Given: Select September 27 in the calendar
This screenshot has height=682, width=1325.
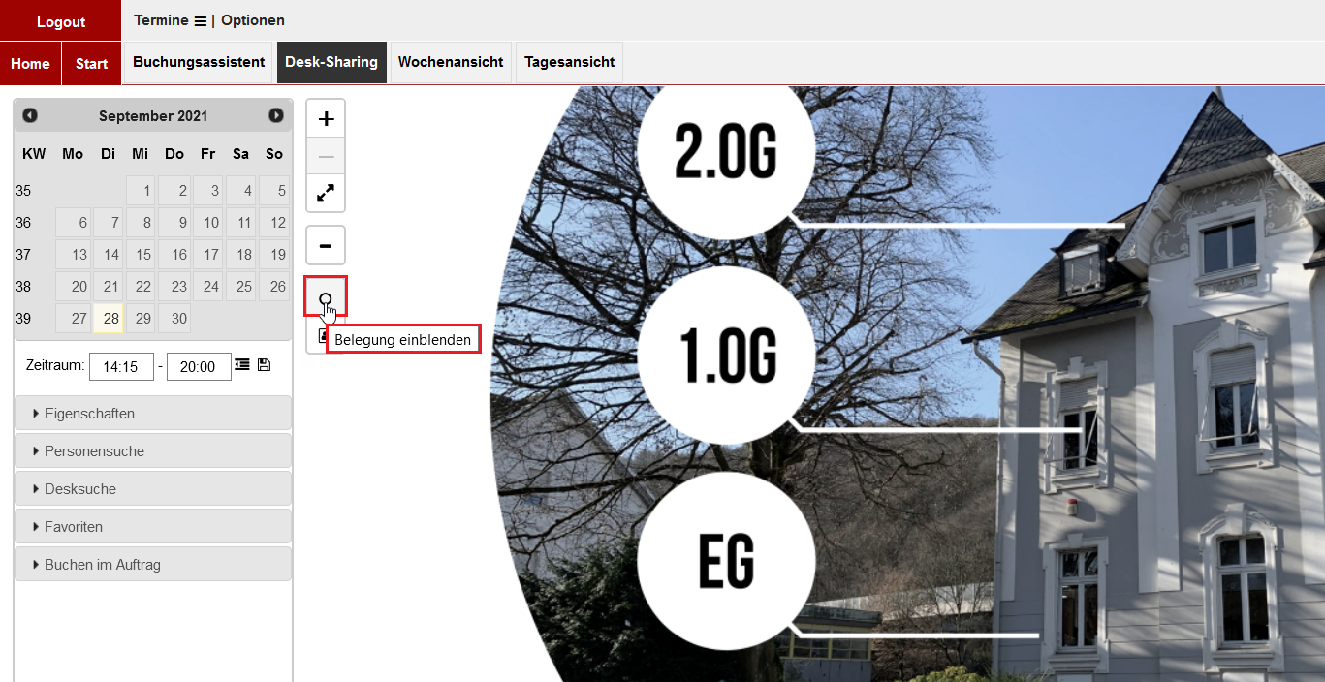Looking at the screenshot, I should coord(74,319).
